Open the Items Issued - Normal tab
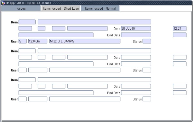This screenshot has height=122, width=193. (100, 8)
